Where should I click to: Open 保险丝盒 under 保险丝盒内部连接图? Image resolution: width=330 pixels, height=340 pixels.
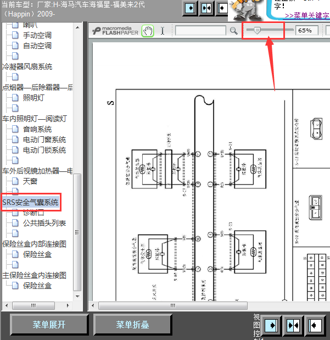[x=37, y=254]
